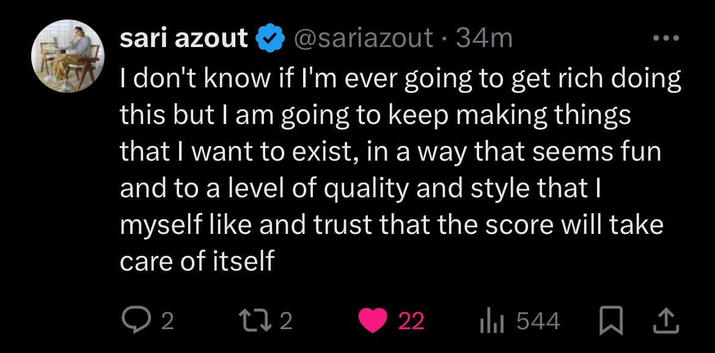Click the 34m timestamp
This screenshot has width=715, height=353.
tap(484, 39)
